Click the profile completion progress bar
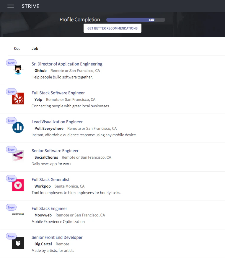The image size is (225, 261). (136, 20)
